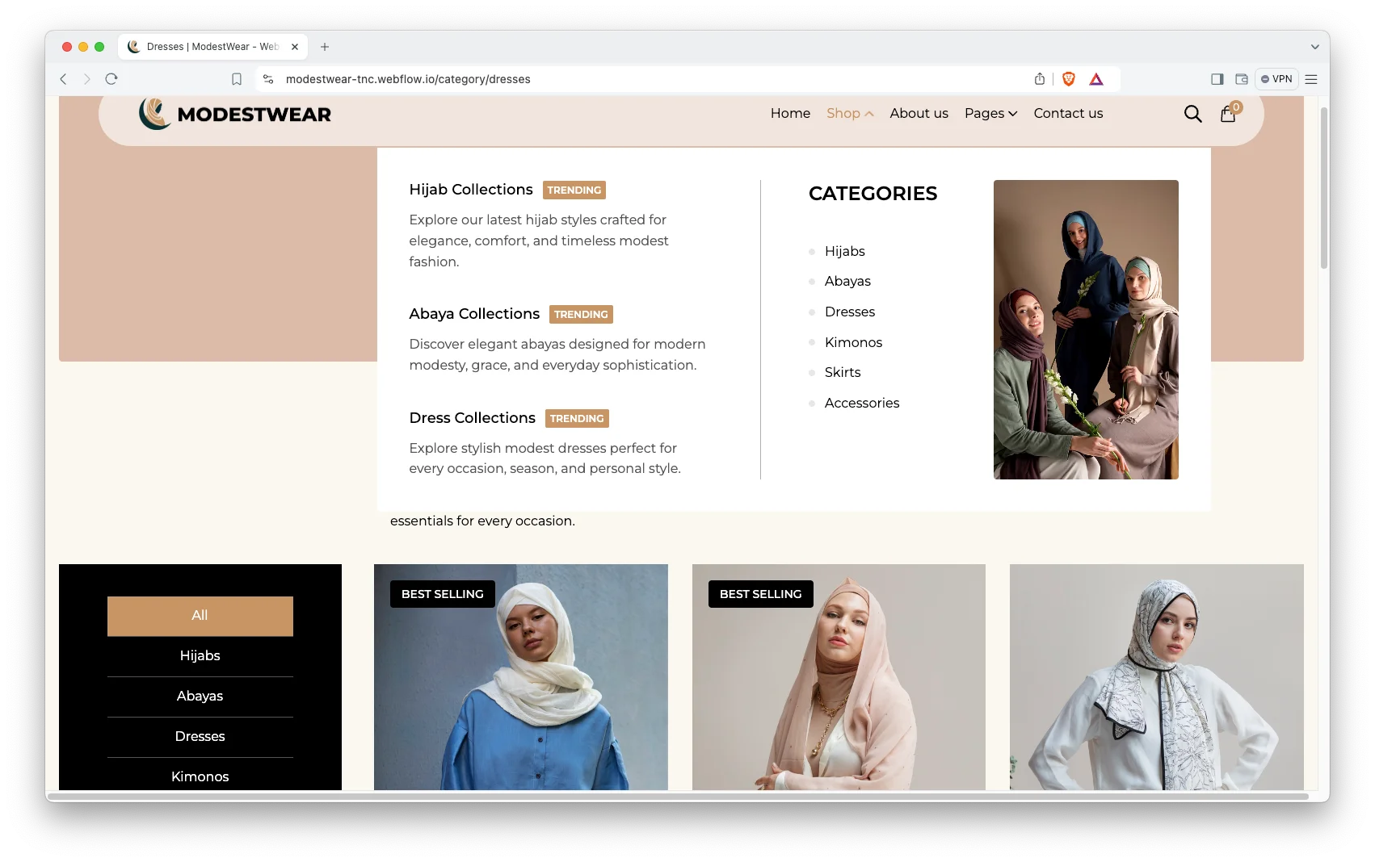Expand the Pages dropdown menu
The image size is (1375, 862).
click(x=990, y=114)
